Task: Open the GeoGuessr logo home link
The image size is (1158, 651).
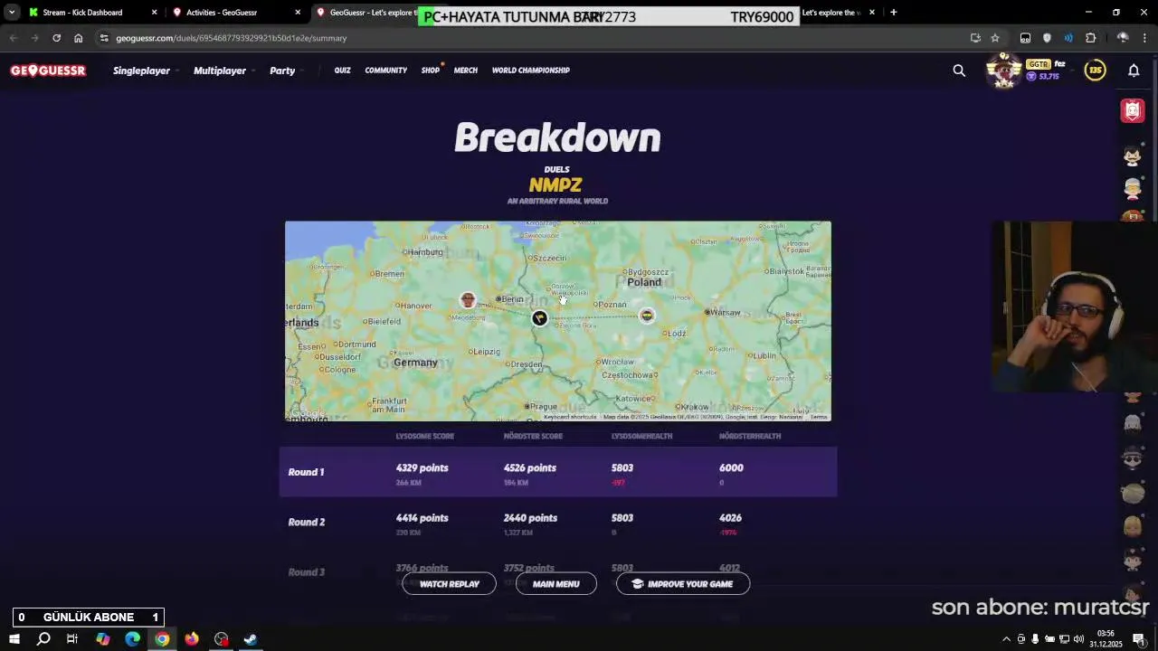Action: pos(48,71)
